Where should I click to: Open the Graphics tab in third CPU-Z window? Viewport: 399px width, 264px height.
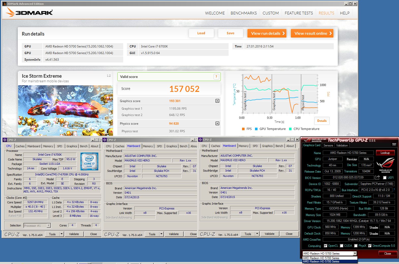click(x=267, y=146)
